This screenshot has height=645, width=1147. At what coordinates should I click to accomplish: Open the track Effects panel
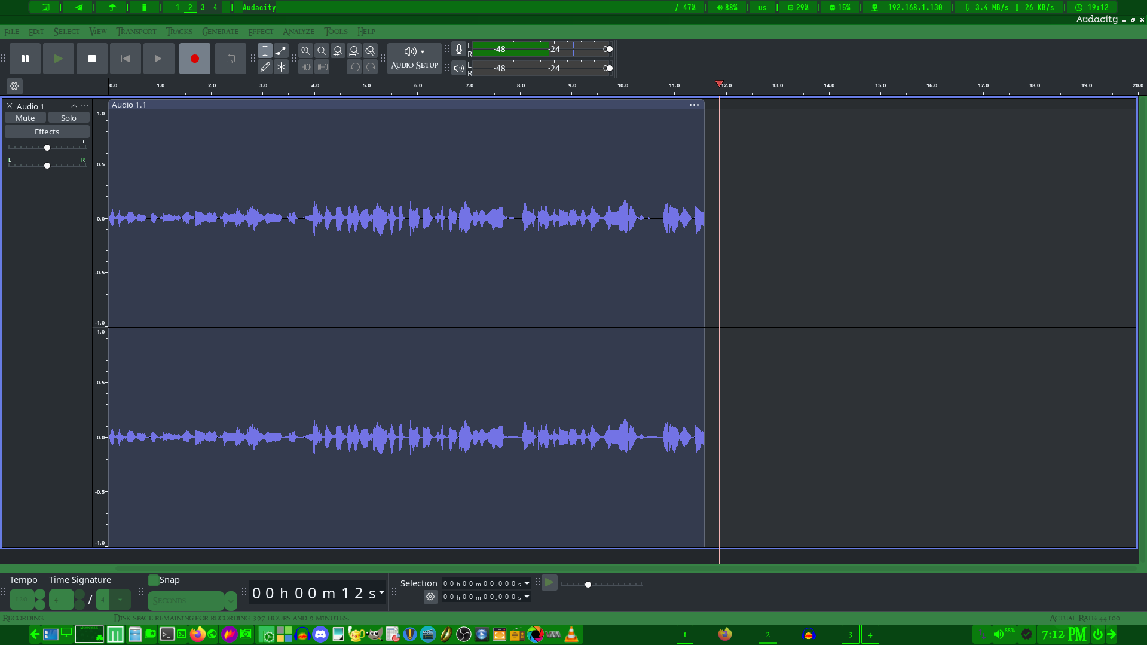[47, 132]
